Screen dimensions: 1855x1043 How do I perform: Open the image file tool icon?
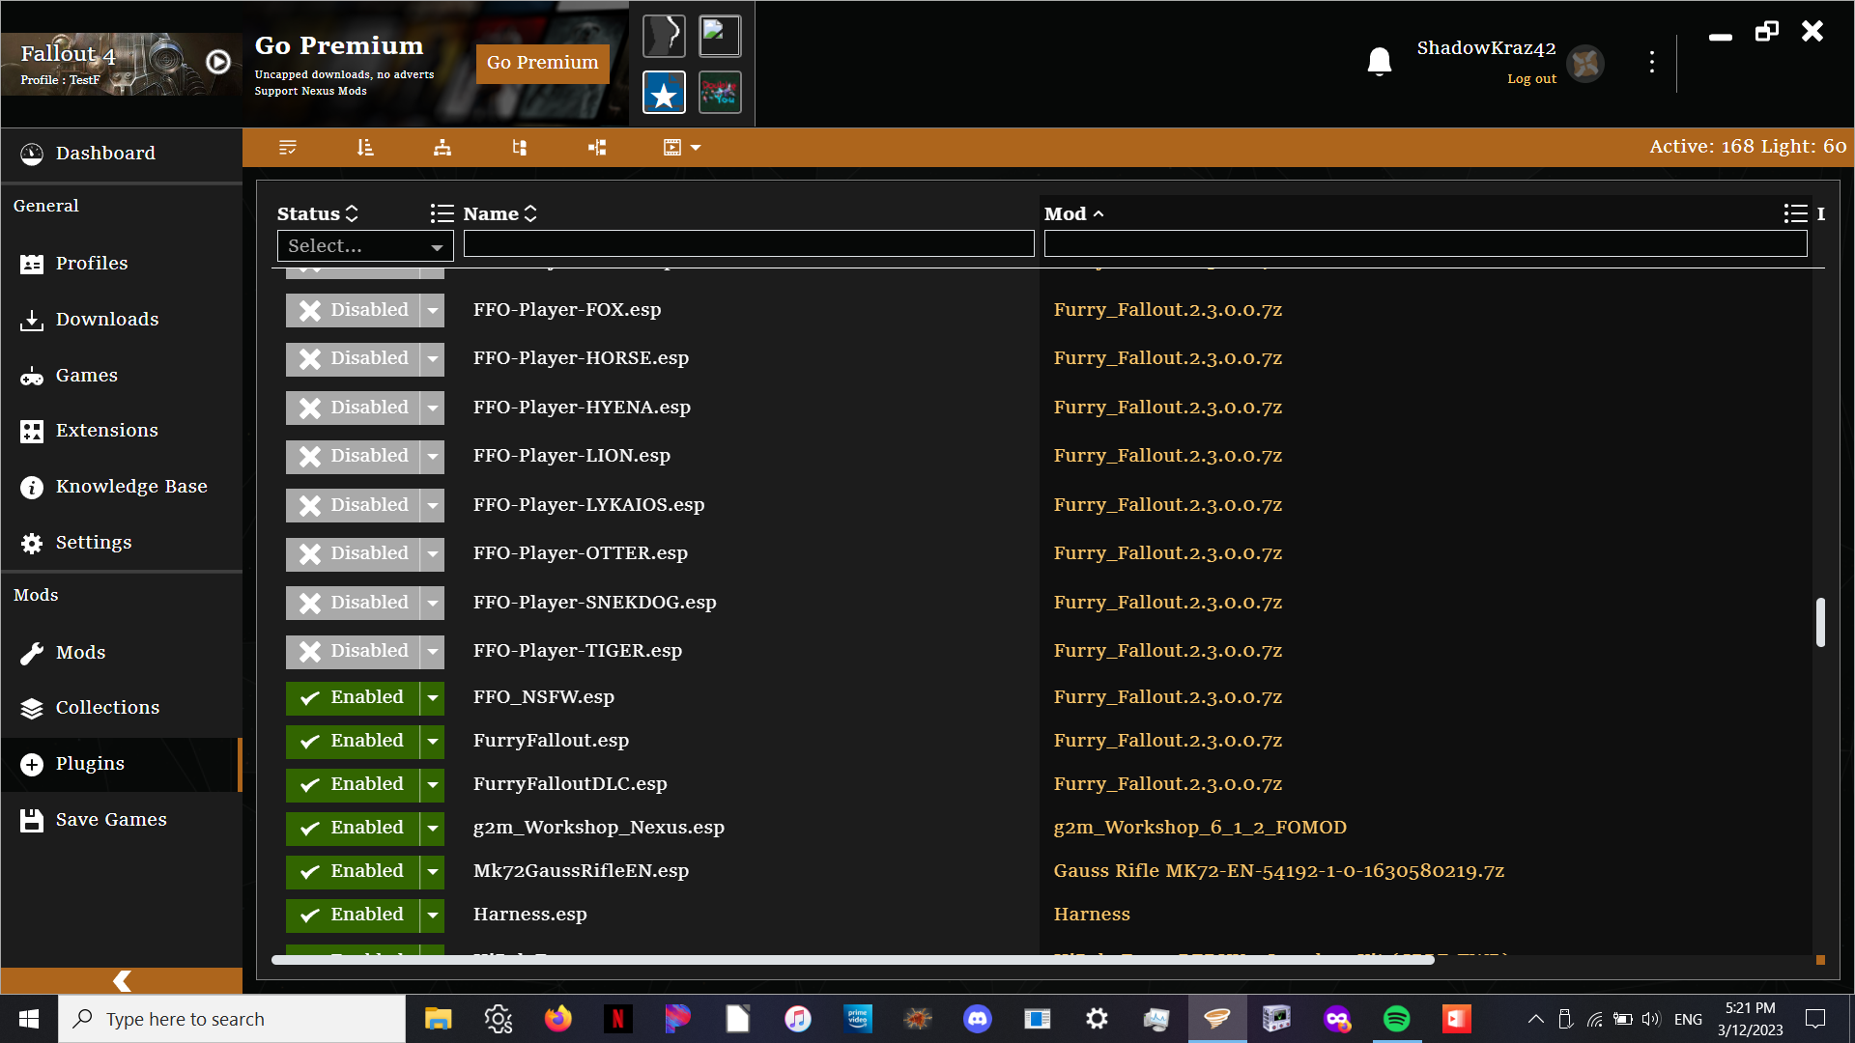point(720,37)
